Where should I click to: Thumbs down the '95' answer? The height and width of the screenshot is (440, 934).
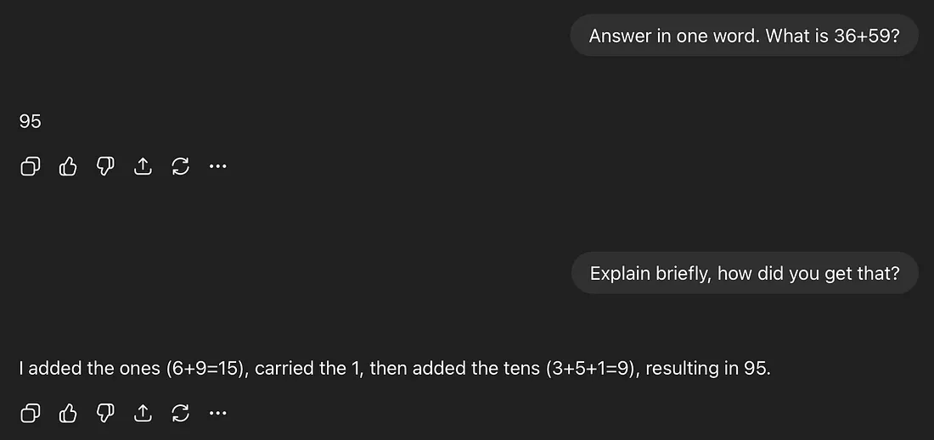(x=105, y=166)
